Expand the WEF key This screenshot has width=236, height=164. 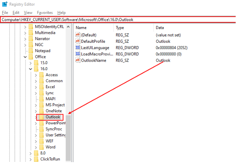tap(36, 141)
